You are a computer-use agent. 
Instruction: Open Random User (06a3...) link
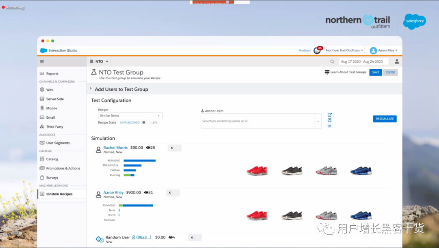pyautogui.click(x=141, y=237)
